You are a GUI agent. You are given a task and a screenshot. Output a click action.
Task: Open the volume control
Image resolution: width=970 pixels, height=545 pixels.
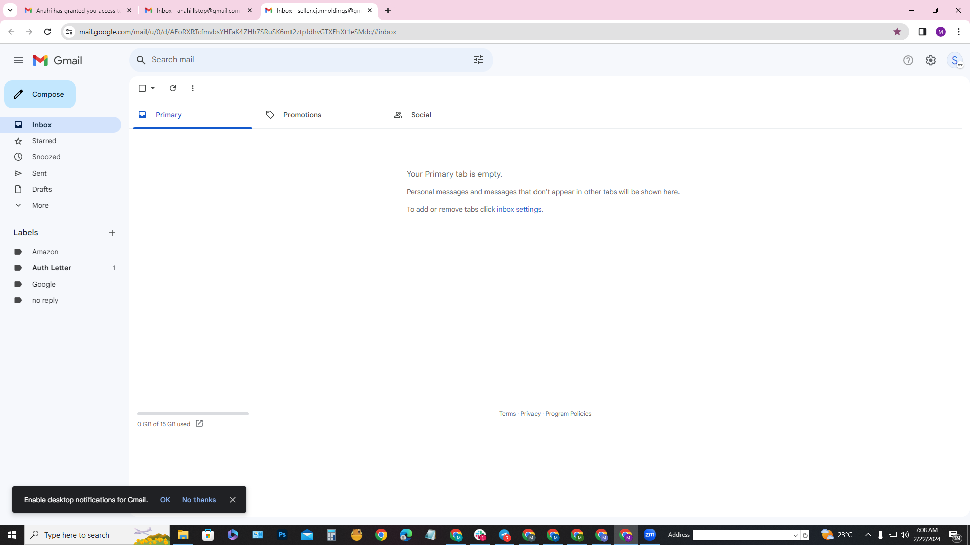[904, 535]
